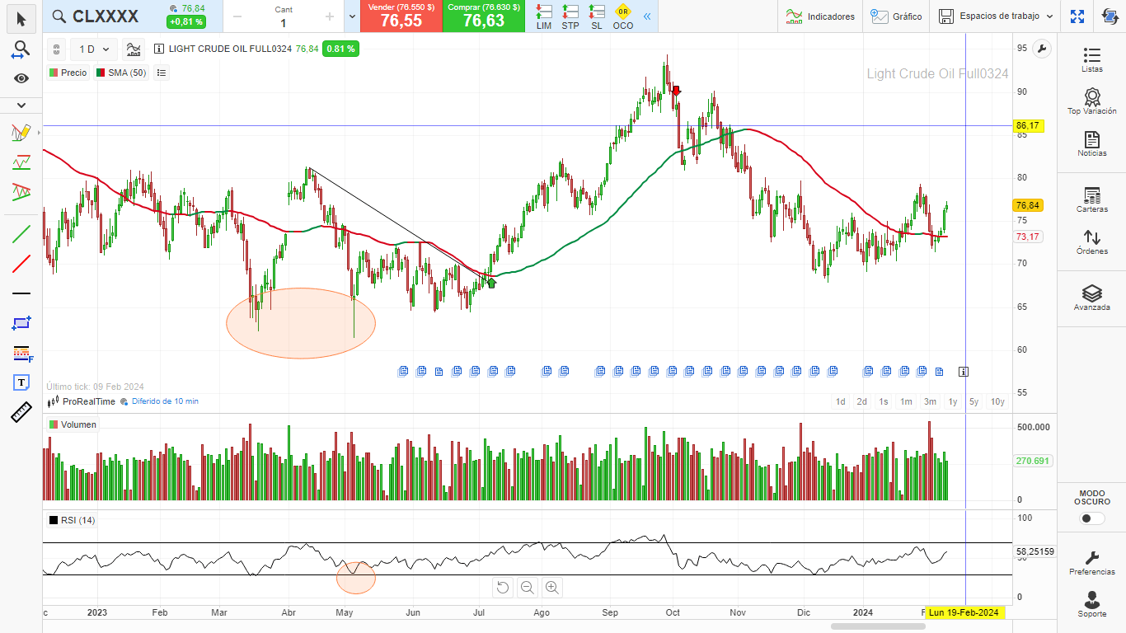Toggle the chart link chain icon
Screen dimensions: 1126x633
tap(55, 49)
